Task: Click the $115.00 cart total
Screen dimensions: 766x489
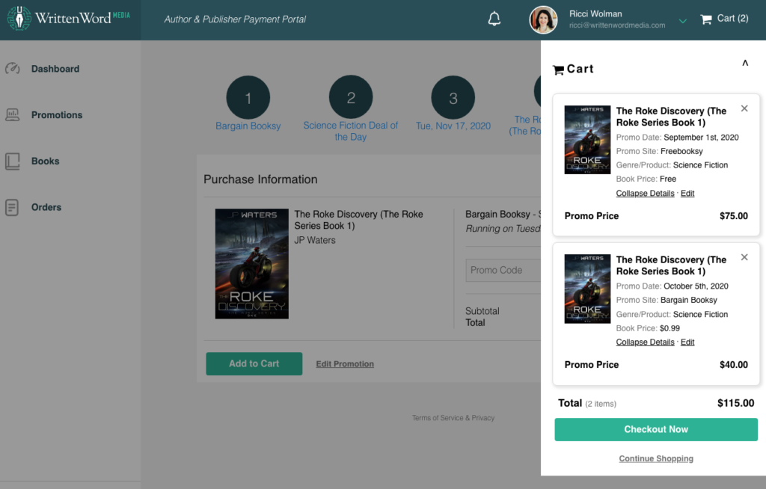Action: tap(736, 403)
